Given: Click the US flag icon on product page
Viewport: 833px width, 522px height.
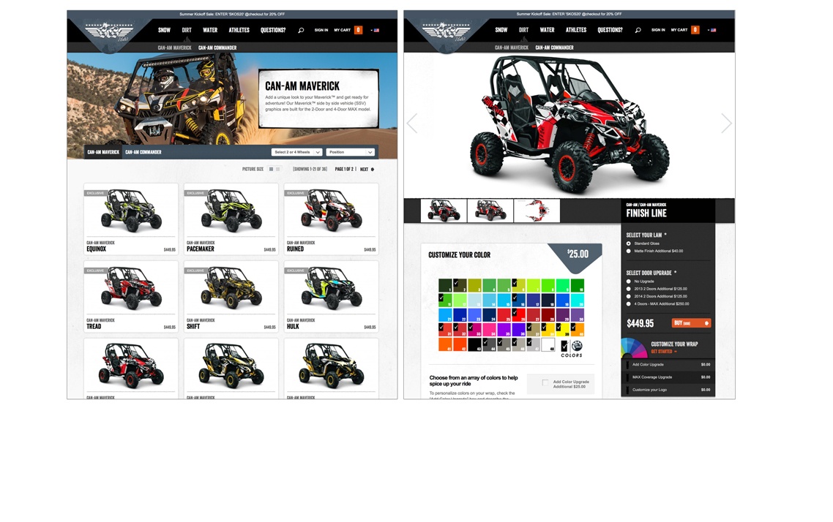Looking at the screenshot, I should (x=713, y=30).
